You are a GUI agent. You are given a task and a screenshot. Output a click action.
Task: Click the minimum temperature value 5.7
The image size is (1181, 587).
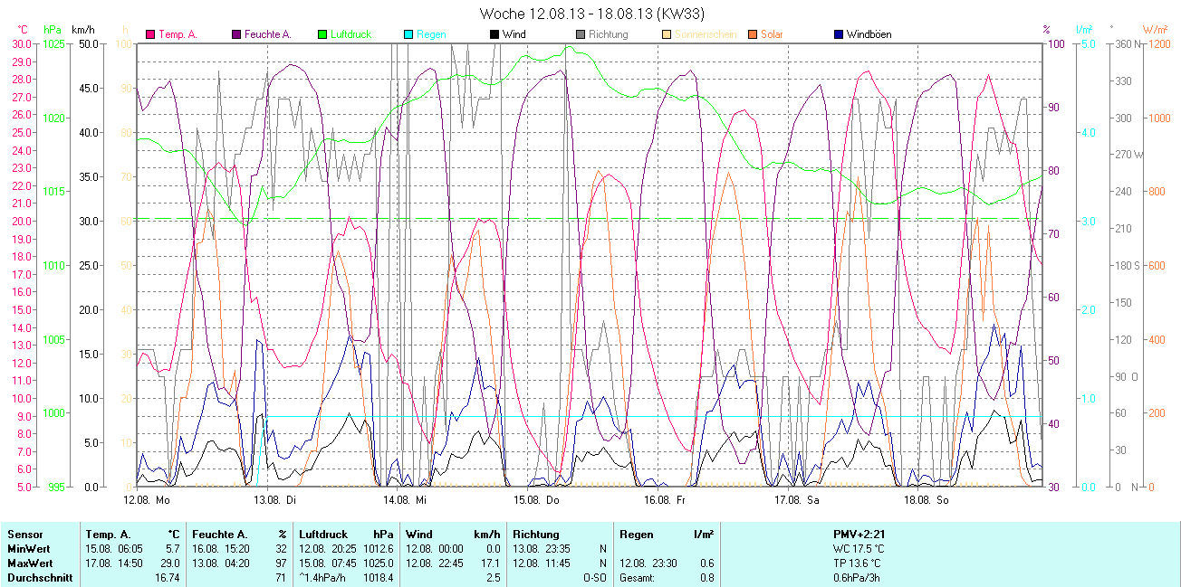pos(172,549)
